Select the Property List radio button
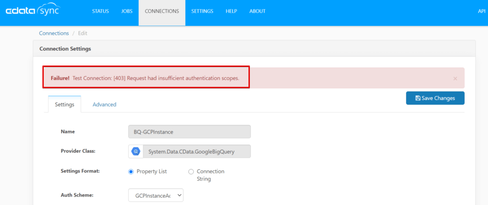Screen dimensions: 488x205 (131, 171)
